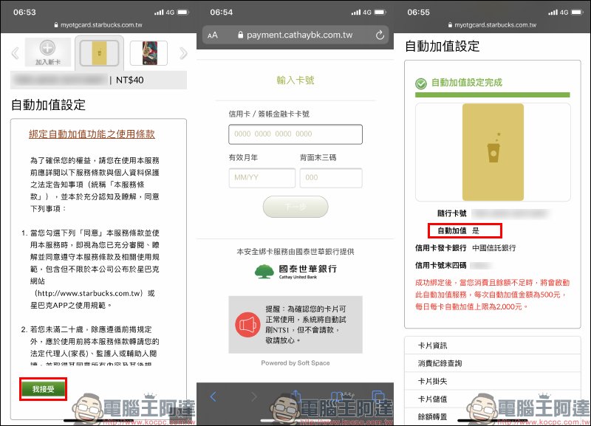This screenshot has height=426, width=591.
Task: Open the 餘額轉置 menu item
Action: (x=493, y=416)
